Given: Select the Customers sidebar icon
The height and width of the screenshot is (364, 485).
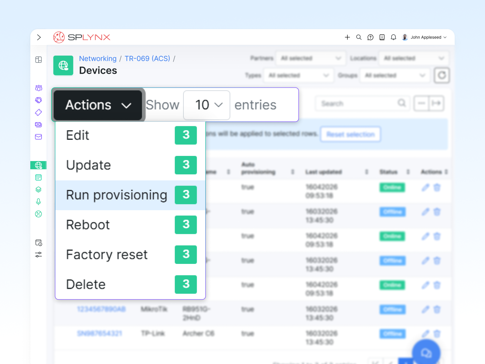Looking at the screenshot, I should [x=38, y=88].
